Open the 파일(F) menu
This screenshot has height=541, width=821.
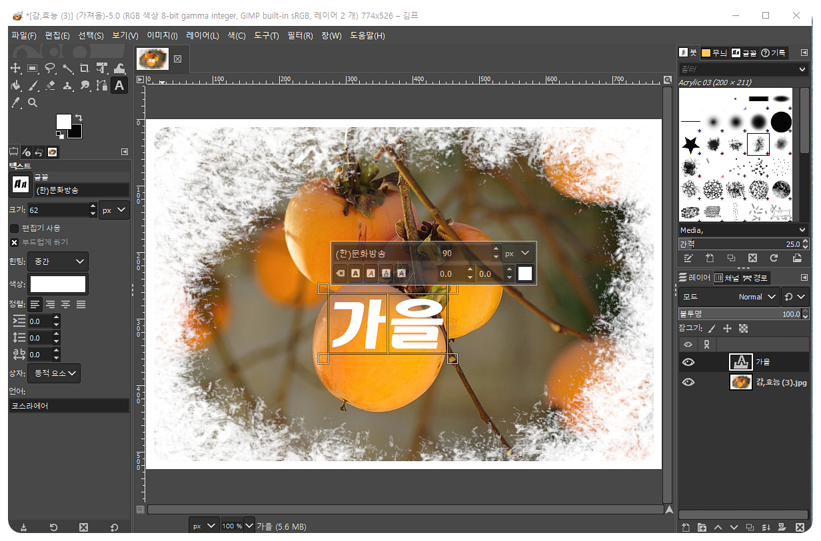(x=24, y=35)
